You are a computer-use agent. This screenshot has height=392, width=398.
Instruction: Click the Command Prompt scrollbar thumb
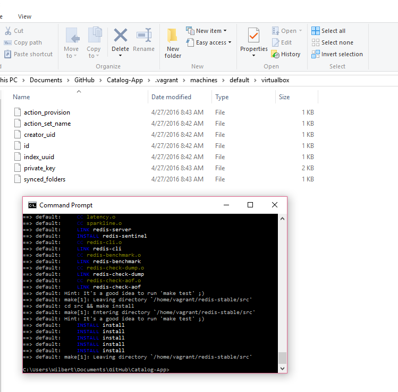(282, 358)
